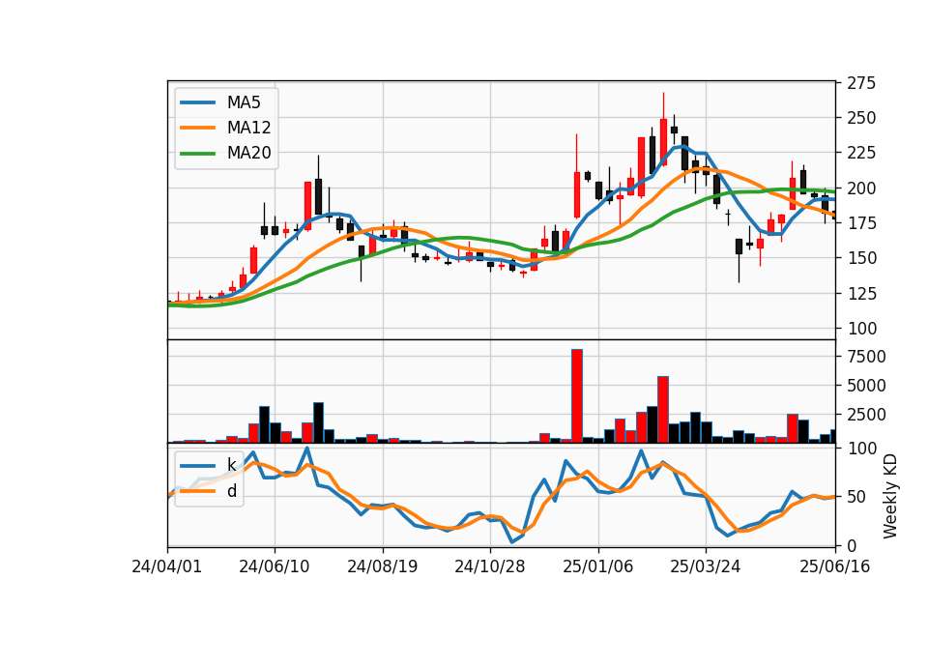Click the MA20 legend label
The height and width of the screenshot is (667, 928).
click(x=248, y=153)
